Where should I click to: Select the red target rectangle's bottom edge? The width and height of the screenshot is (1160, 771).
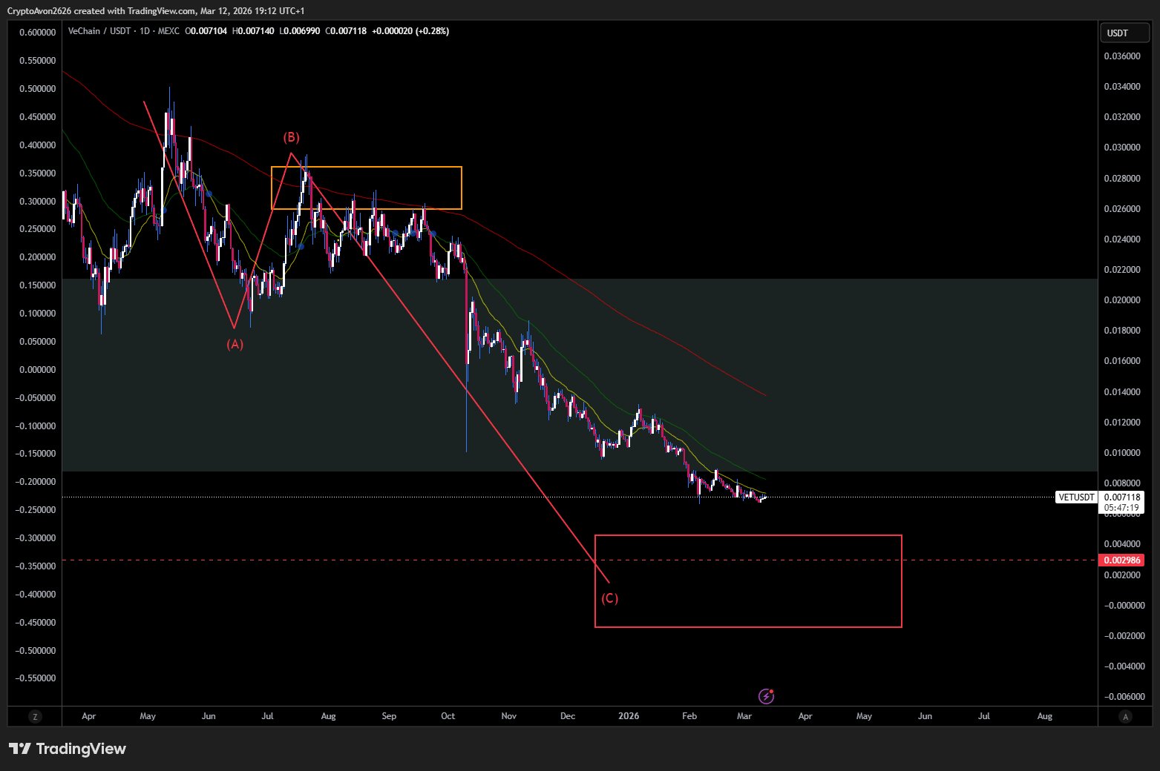coord(748,627)
